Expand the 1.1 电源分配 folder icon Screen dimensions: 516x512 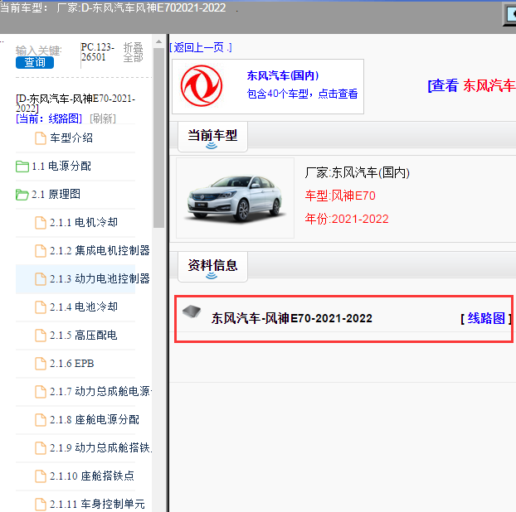[x=22, y=167]
